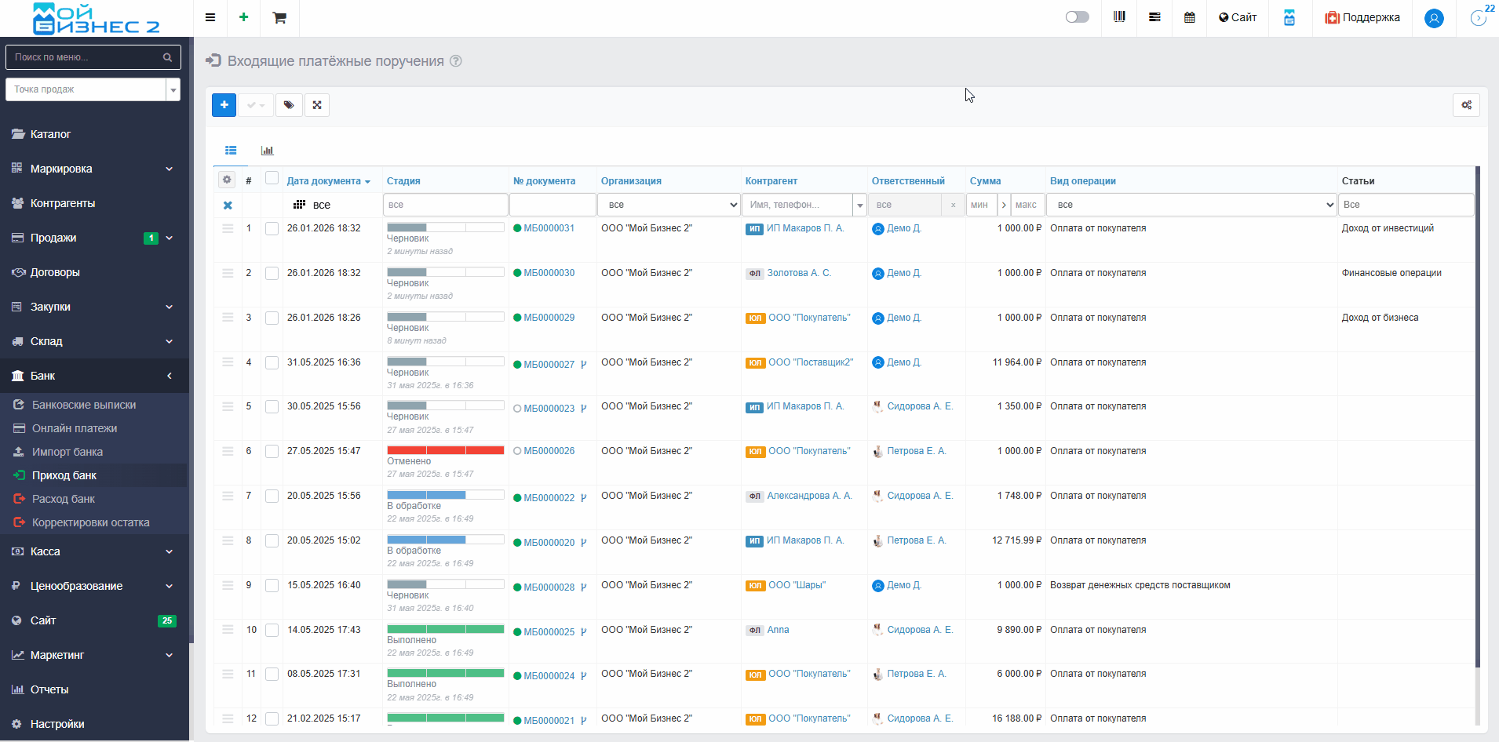1499x742 pixels.
Task: Toggle the switch in top bar
Action: (1077, 17)
